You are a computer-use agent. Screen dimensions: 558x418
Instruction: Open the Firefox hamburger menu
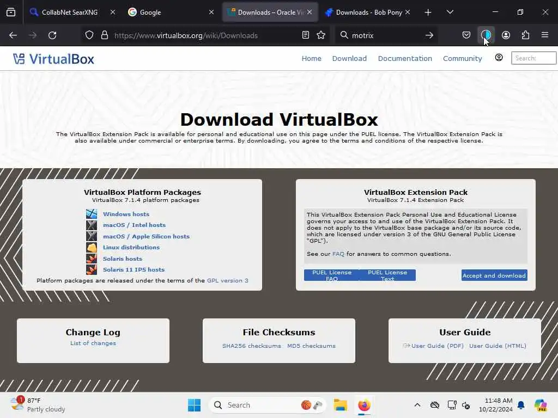coord(545,35)
